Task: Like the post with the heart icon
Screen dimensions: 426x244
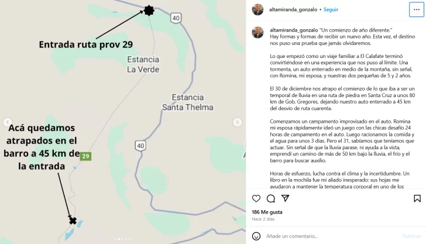Action: point(256,198)
